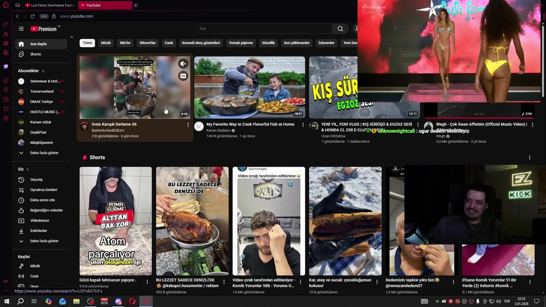This screenshot has width=546, height=307.
Task: Open the DMAX Turkiye subscription
Action: point(42,101)
